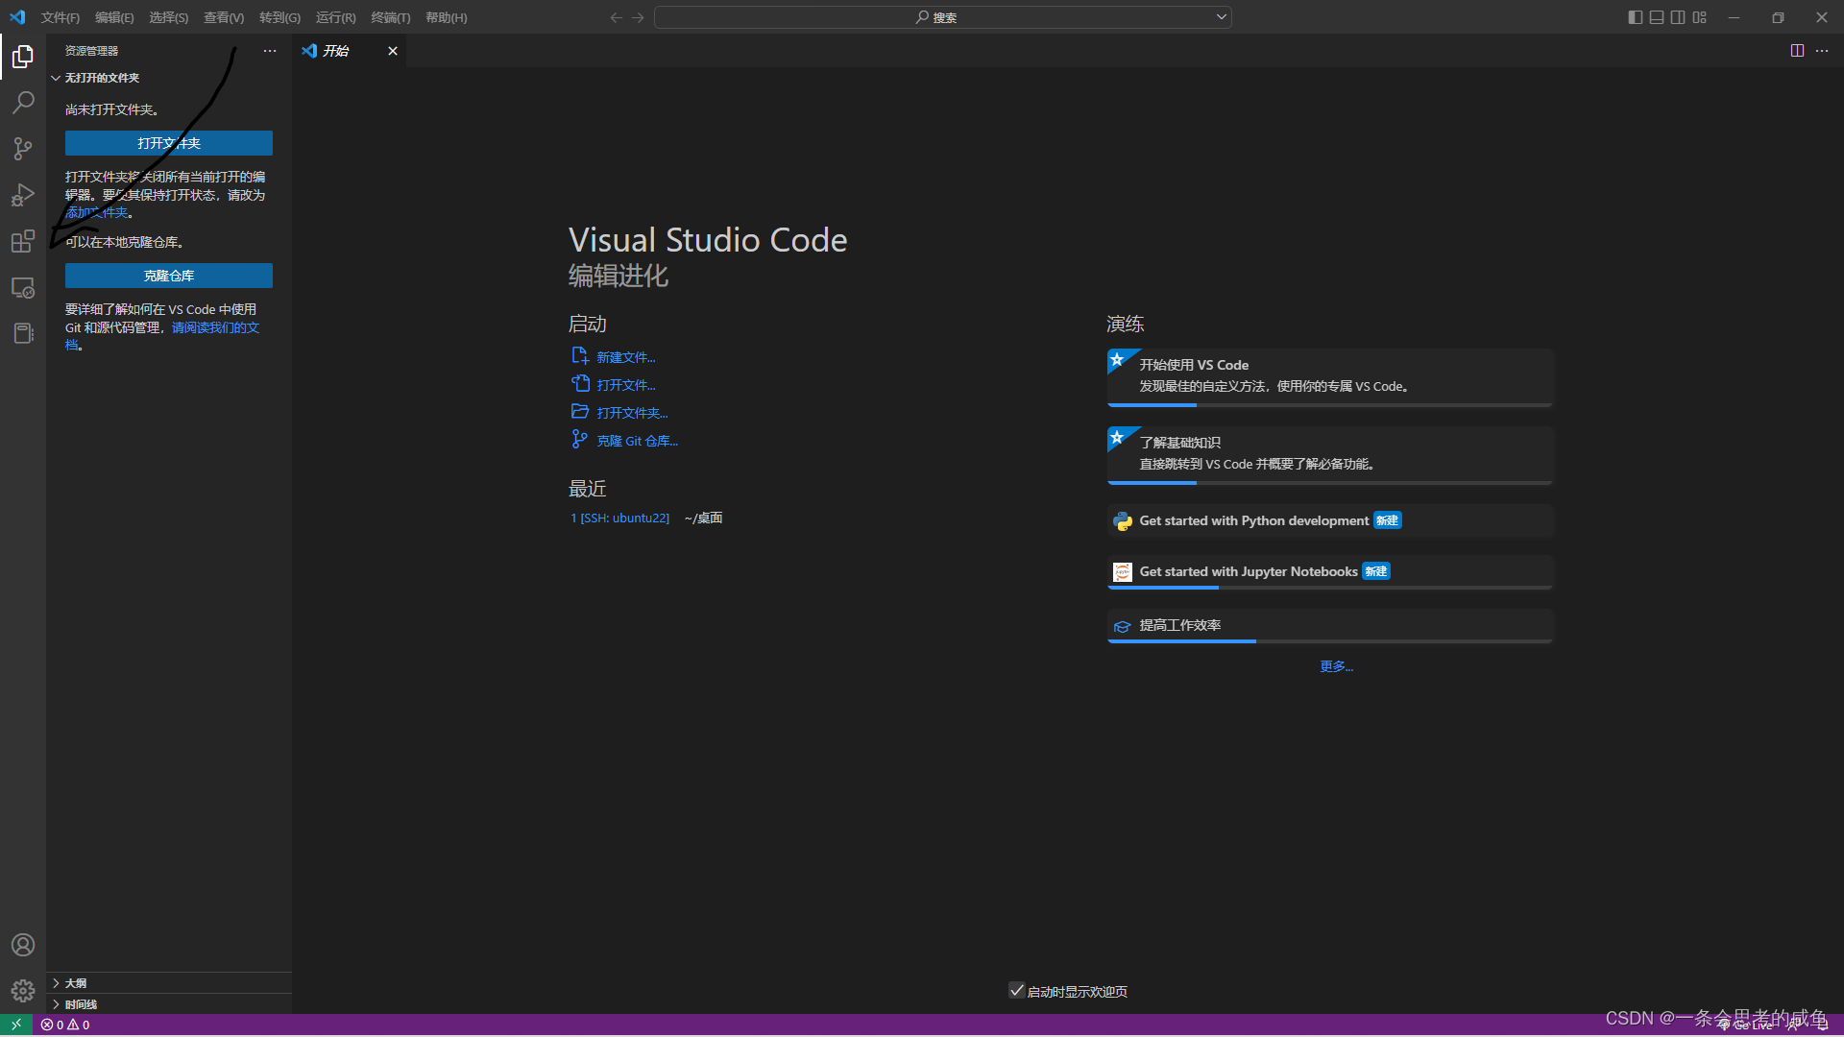Open the 转到(G) menu

[x=279, y=17]
